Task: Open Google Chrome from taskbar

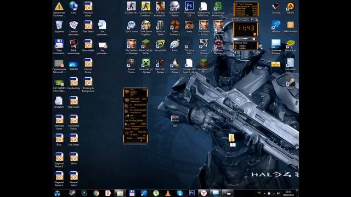Action: coord(97,193)
